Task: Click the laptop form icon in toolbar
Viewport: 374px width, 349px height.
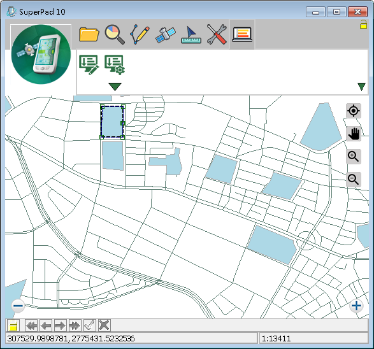Action: point(242,35)
